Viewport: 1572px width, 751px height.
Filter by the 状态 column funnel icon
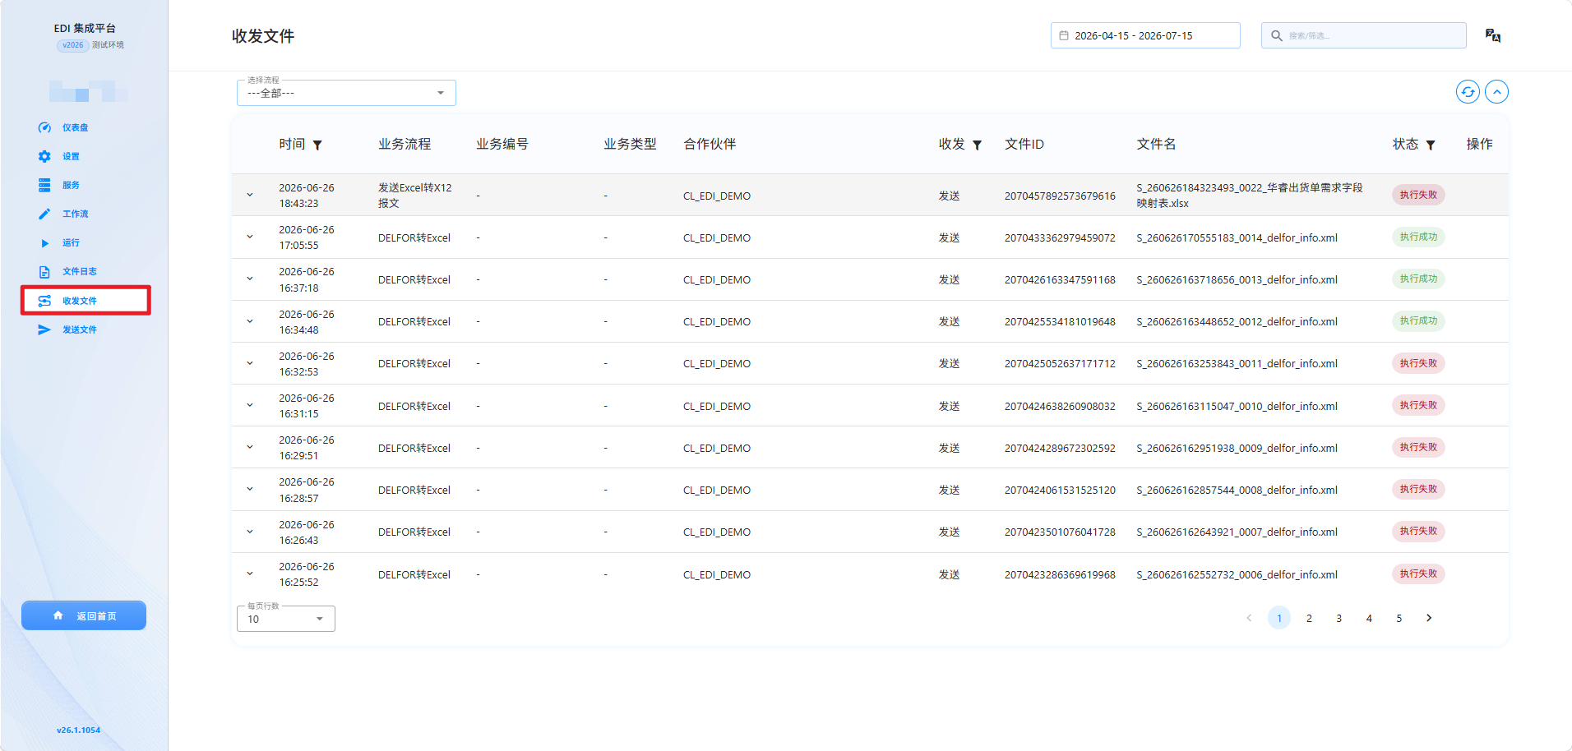click(x=1431, y=145)
